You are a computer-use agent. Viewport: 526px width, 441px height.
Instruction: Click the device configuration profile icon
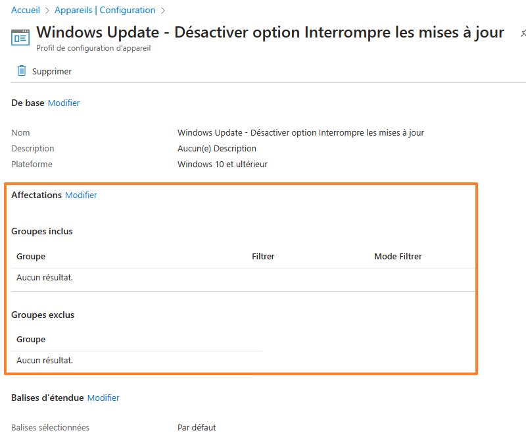pyautogui.click(x=20, y=37)
